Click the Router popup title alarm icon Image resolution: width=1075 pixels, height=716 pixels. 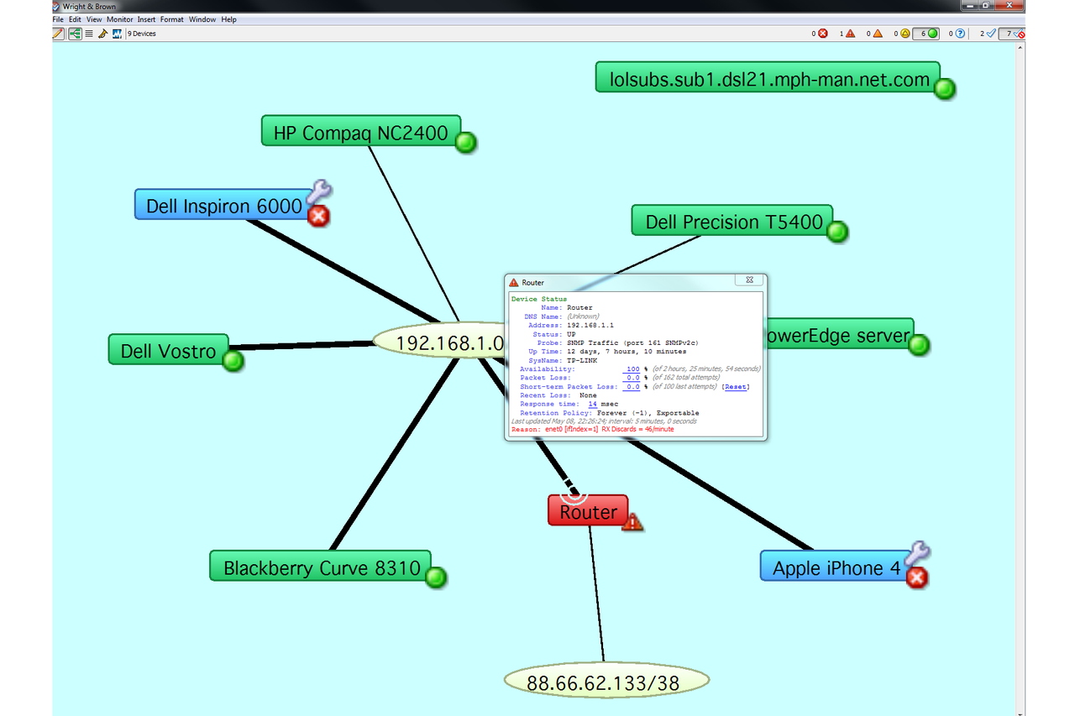click(514, 283)
